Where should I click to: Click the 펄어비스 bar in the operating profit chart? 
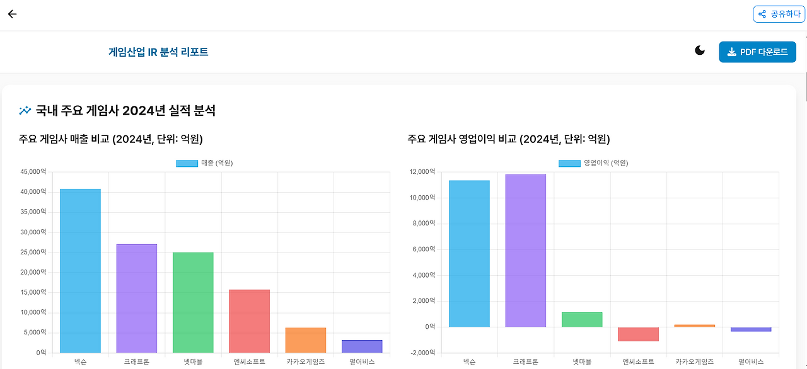coord(752,328)
